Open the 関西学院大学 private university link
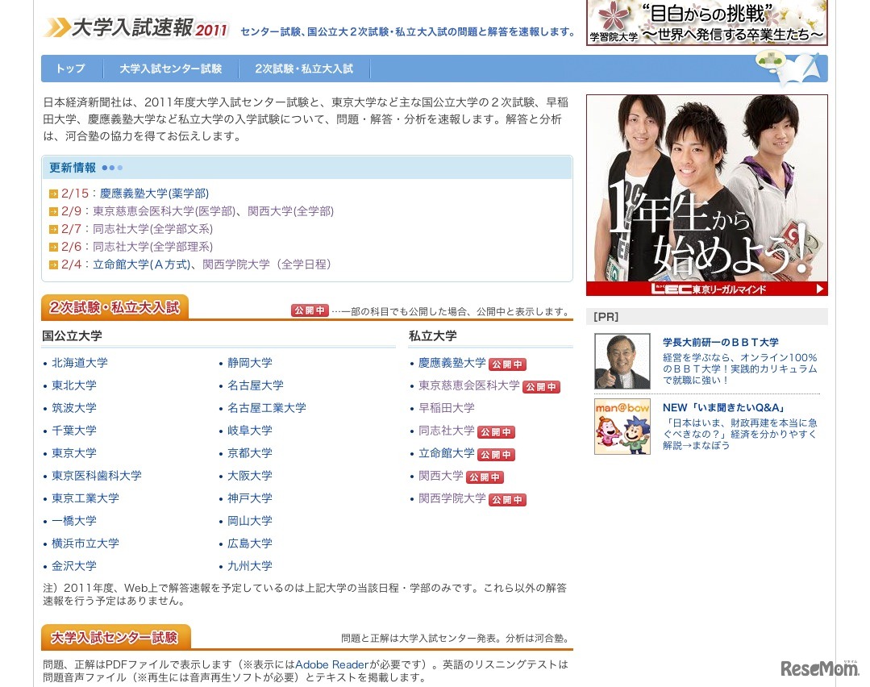The width and height of the screenshot is (870, 687). pyautogui.click(x=452, y=498)
